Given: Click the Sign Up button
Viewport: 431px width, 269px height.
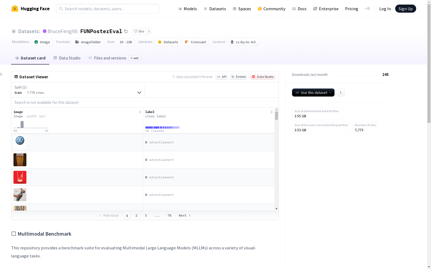Looking at the screenshot, I should (405, 9).
